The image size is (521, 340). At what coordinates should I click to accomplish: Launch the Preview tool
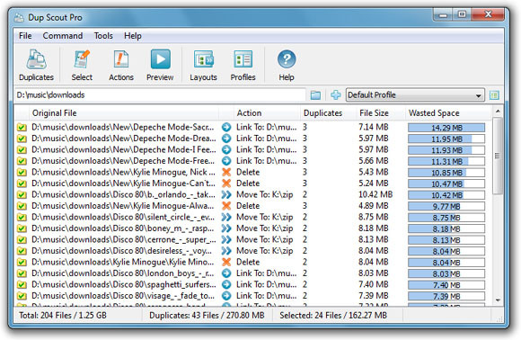coord(160,65)
